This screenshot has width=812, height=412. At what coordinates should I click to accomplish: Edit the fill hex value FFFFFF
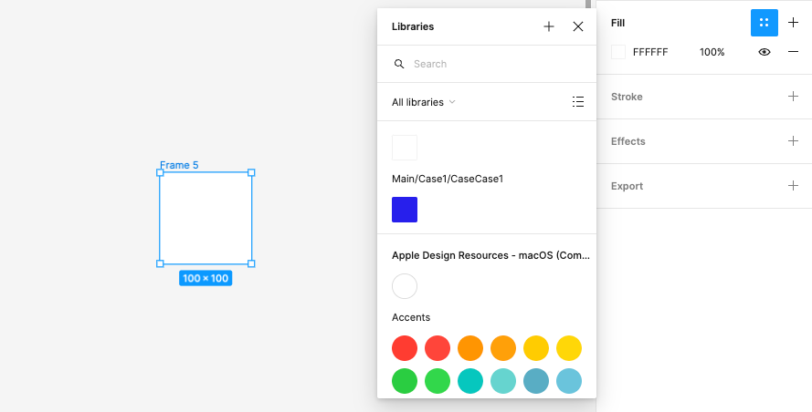[650, 52]
